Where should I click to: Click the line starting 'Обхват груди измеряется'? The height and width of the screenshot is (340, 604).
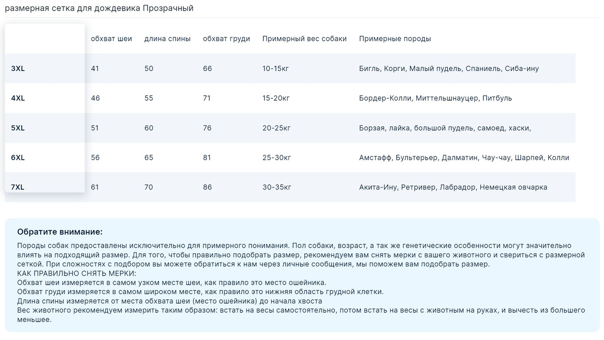200,292
